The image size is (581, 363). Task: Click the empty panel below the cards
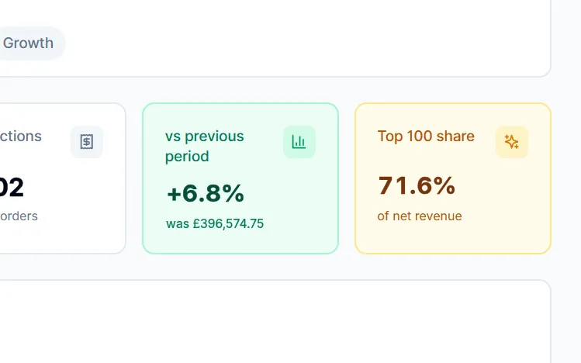[275, 322]
